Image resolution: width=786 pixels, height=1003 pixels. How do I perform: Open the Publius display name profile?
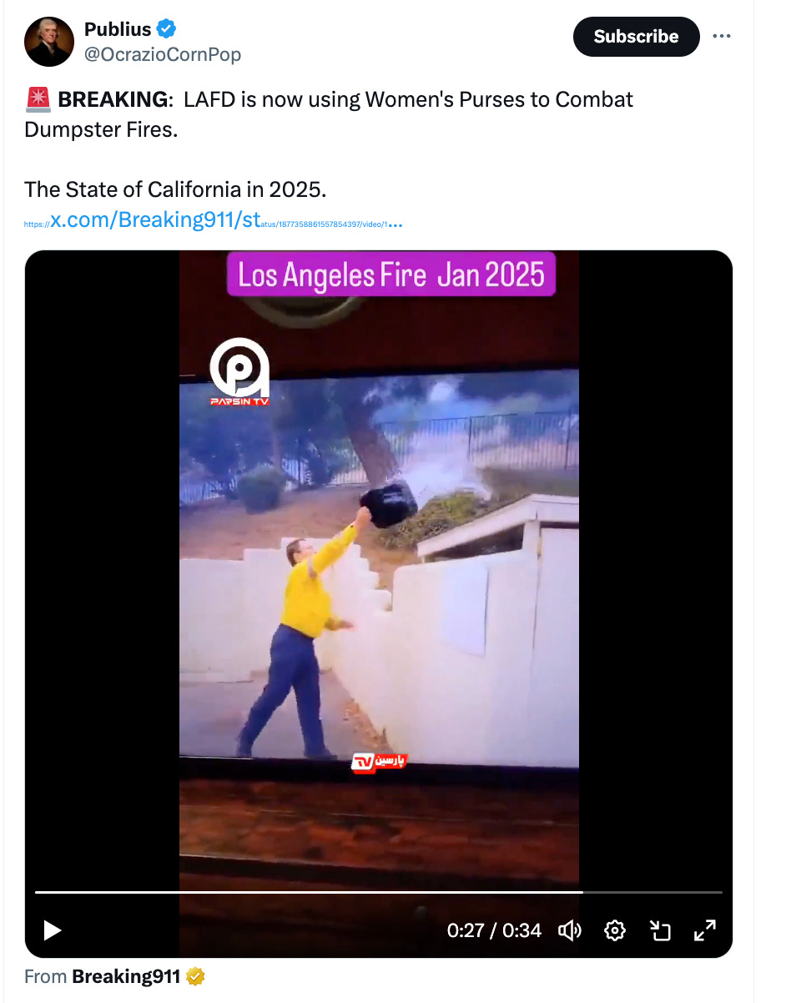point(118,29)
